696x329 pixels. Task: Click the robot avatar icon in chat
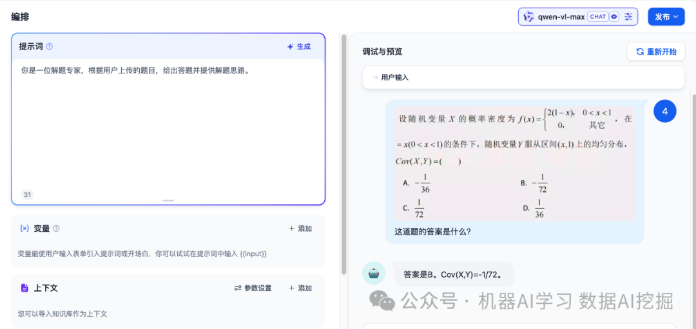point(374,273)
